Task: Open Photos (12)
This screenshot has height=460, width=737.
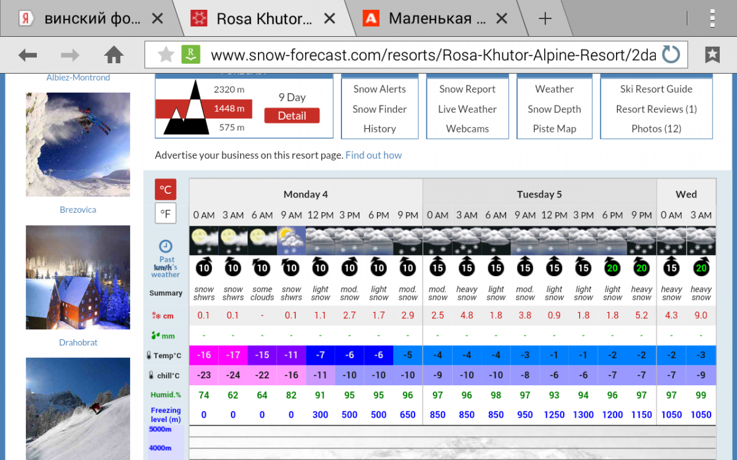Action: click(657, 129)
